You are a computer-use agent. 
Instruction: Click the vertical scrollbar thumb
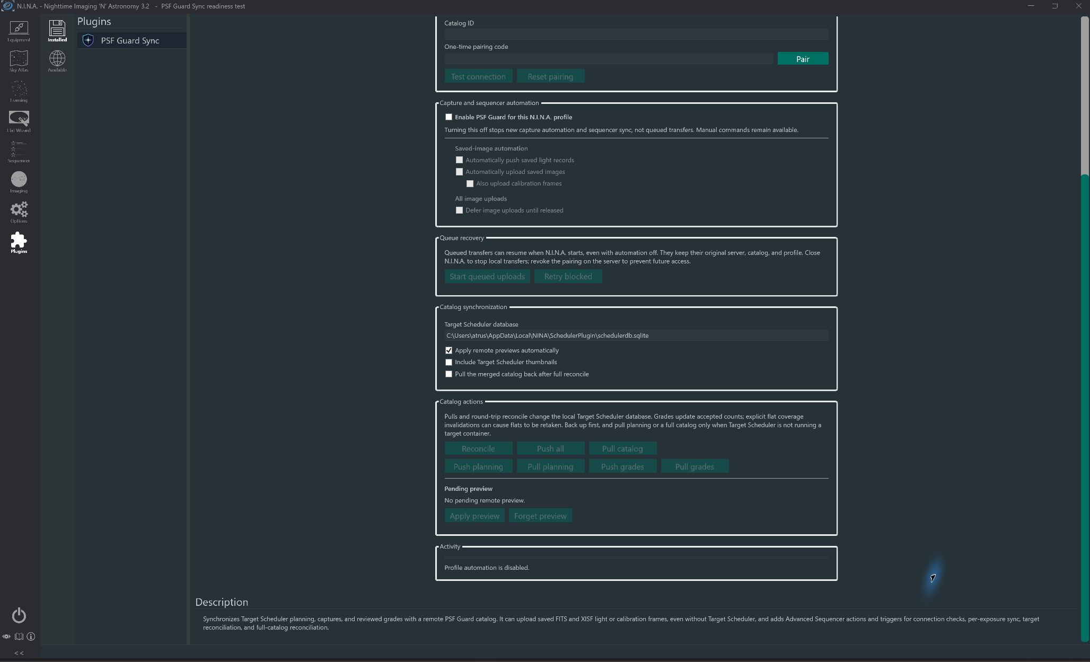click(x=1084, y=408)
